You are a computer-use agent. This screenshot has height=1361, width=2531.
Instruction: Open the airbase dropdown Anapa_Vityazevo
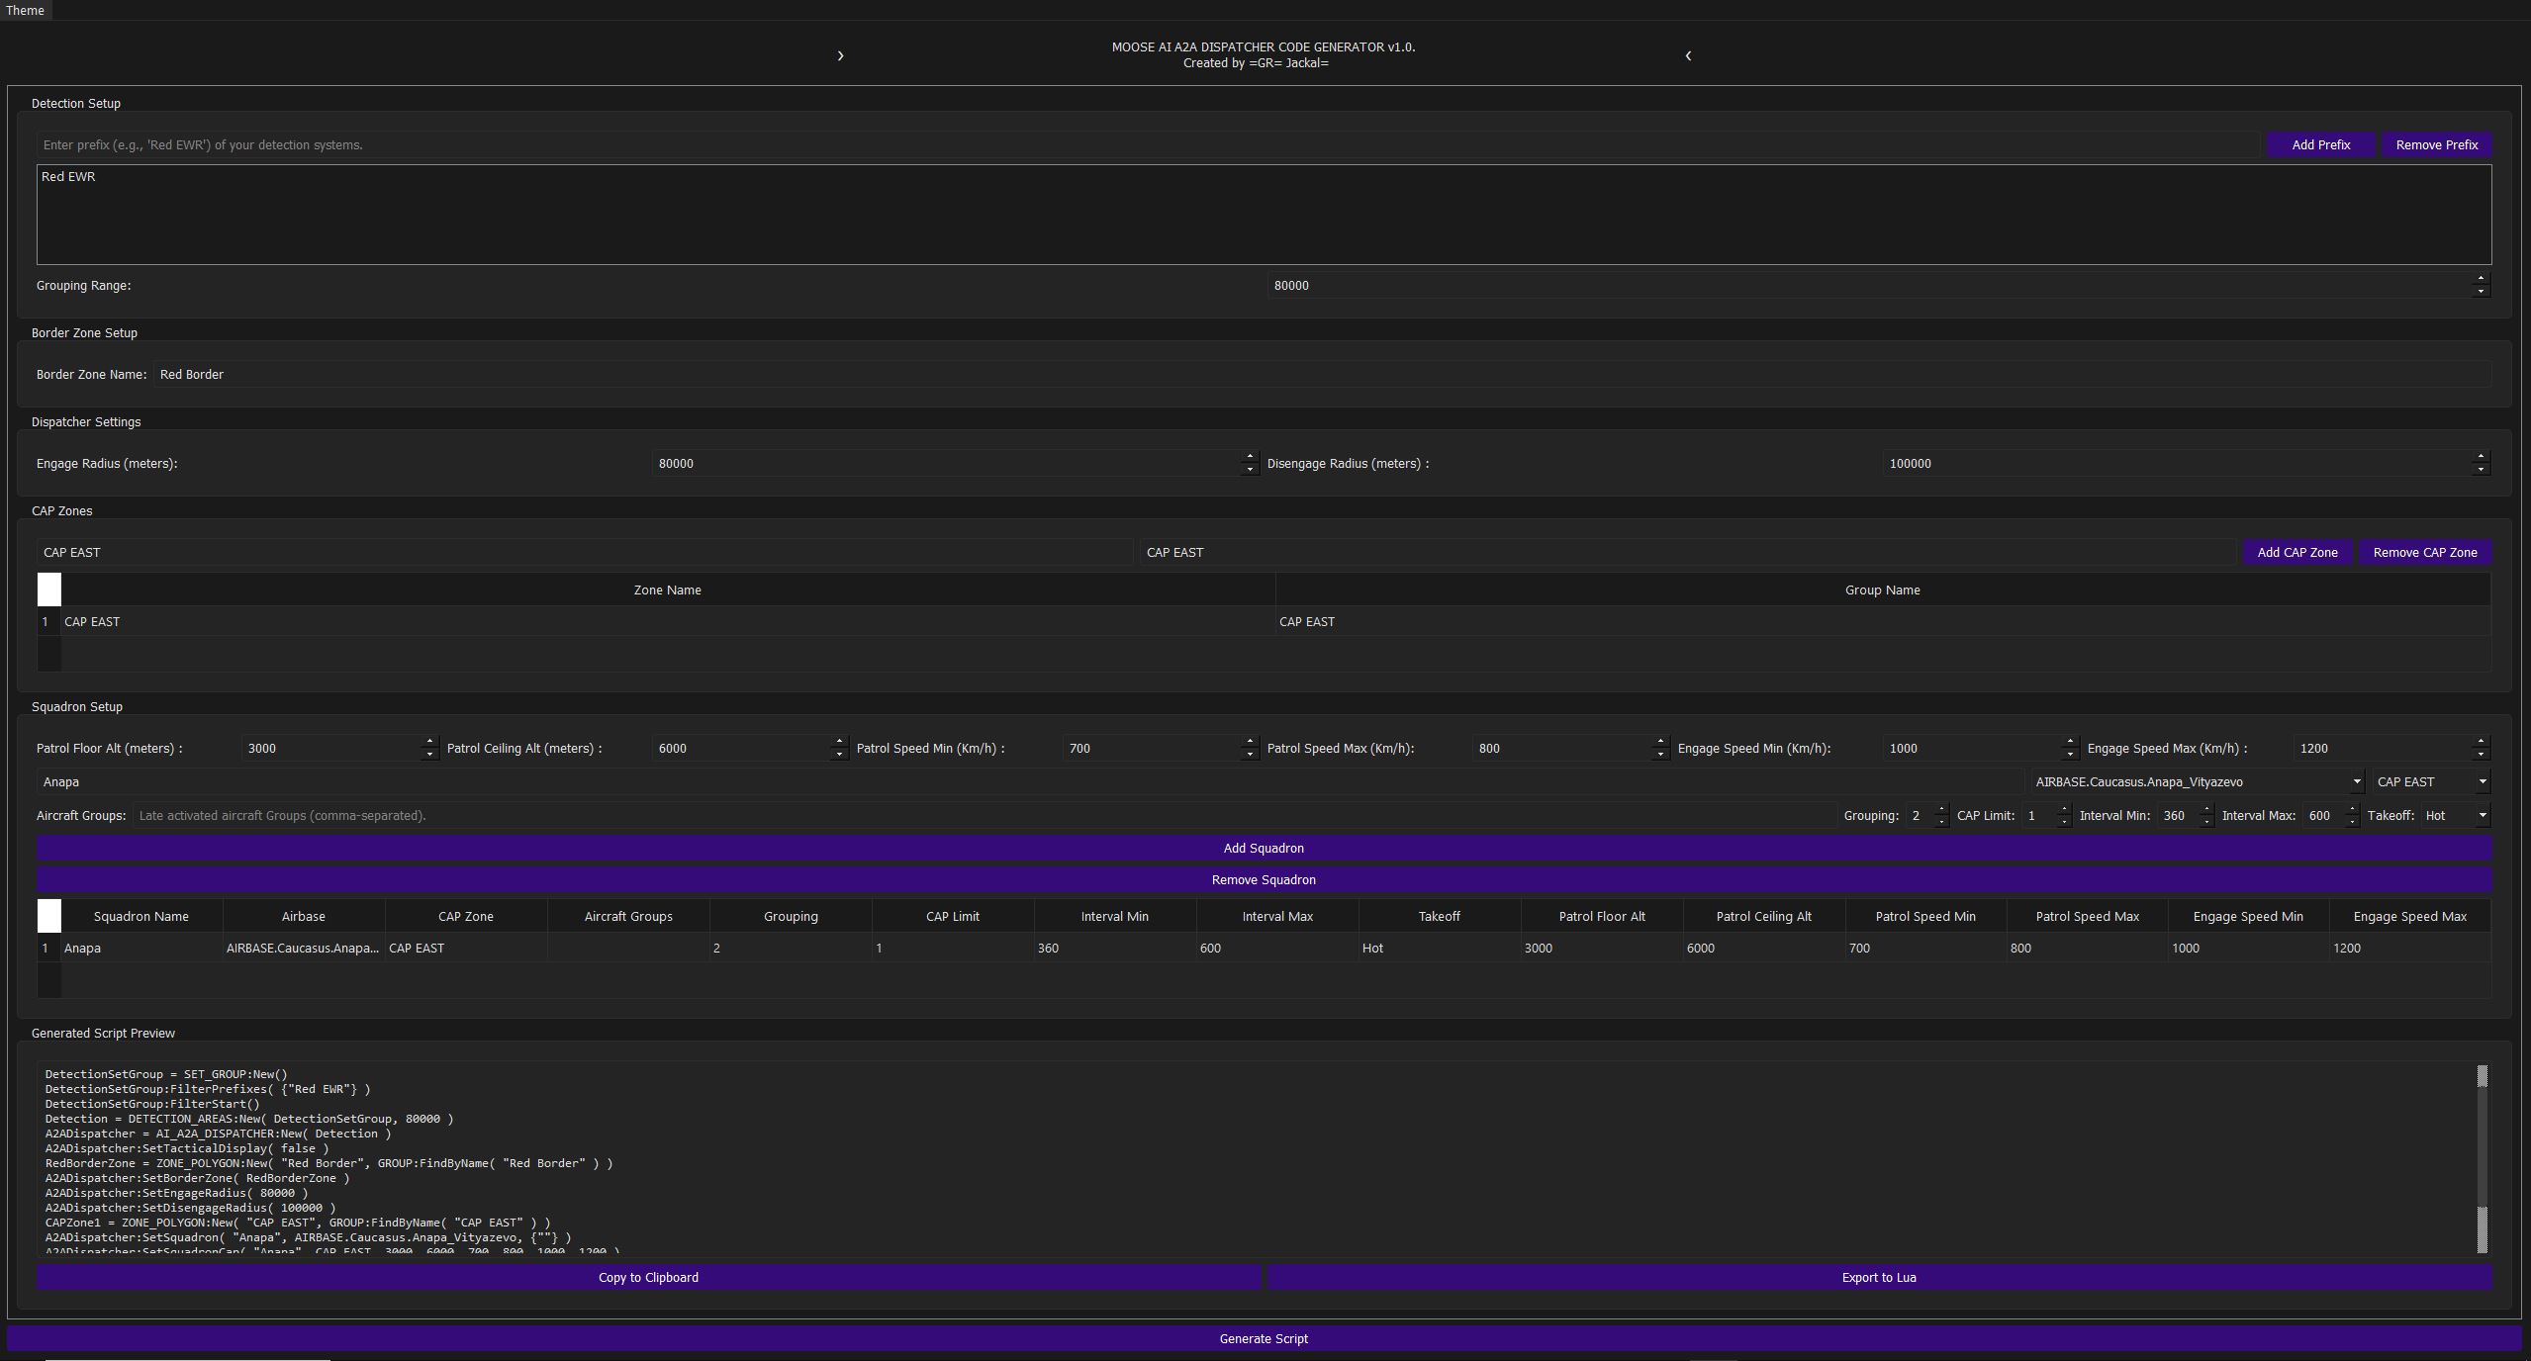coord(2197,781)
